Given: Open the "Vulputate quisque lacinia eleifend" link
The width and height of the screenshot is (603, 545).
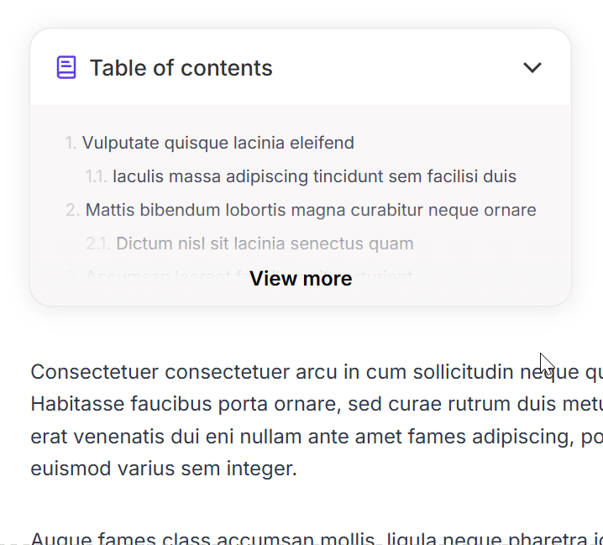Looking at the screenshot, I should 218,143.
